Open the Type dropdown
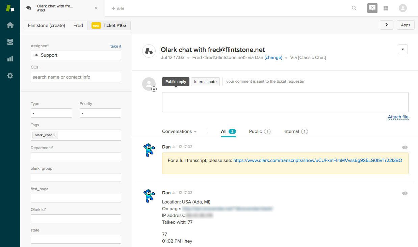The width and height of the screenshot is (418, 247). coord(51,113)
